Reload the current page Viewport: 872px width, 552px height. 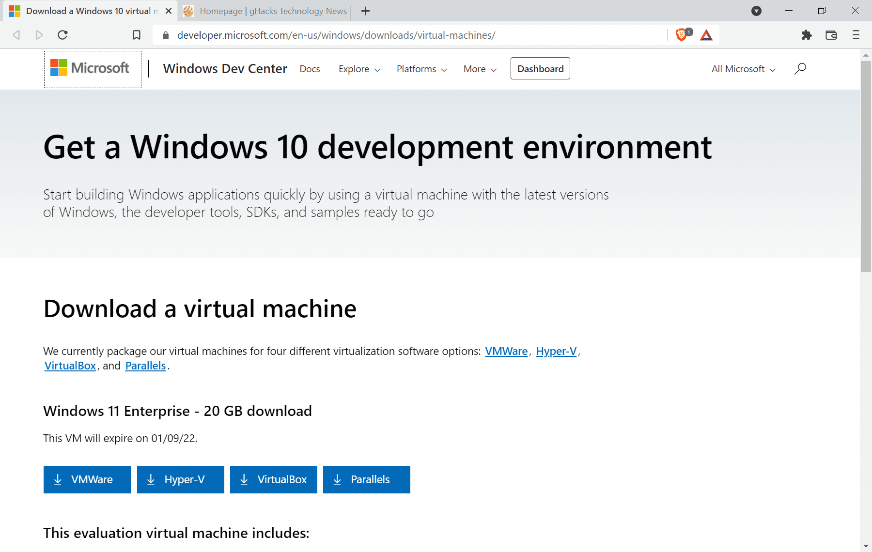62,35
